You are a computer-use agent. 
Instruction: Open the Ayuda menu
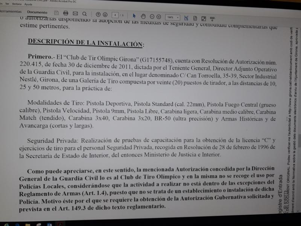pyautogui.click(x=28, y=3)
